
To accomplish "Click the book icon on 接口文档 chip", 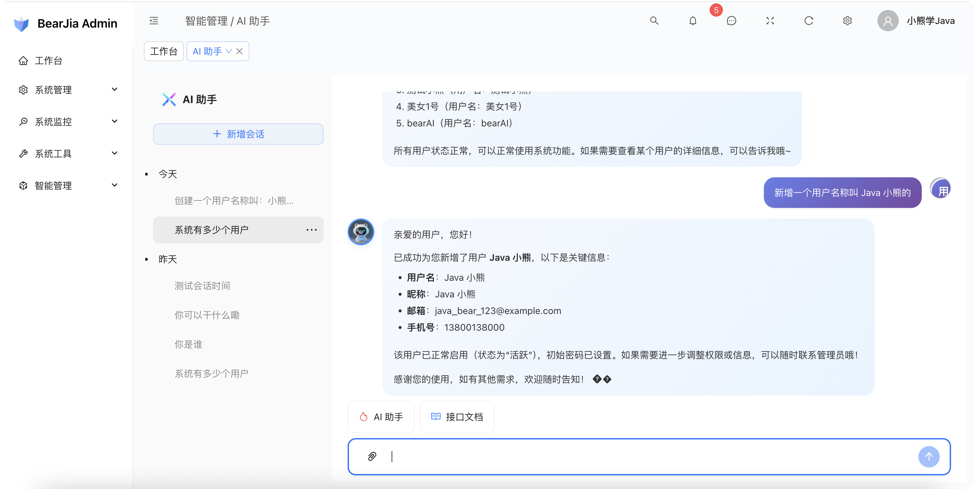I will pyautogui.click(x=436, y=416).
